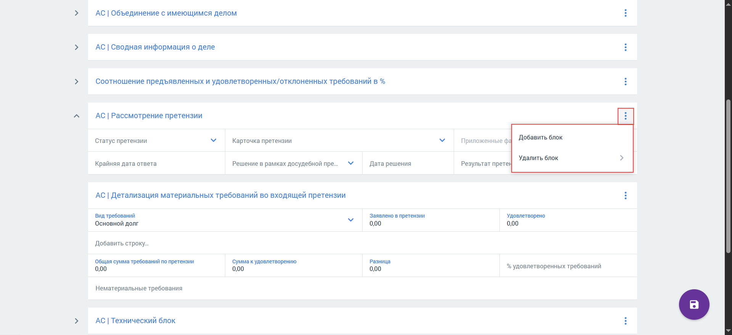
Task: Open the three-dot menu for Детализация материальных требований
Action: pos(625,196)
